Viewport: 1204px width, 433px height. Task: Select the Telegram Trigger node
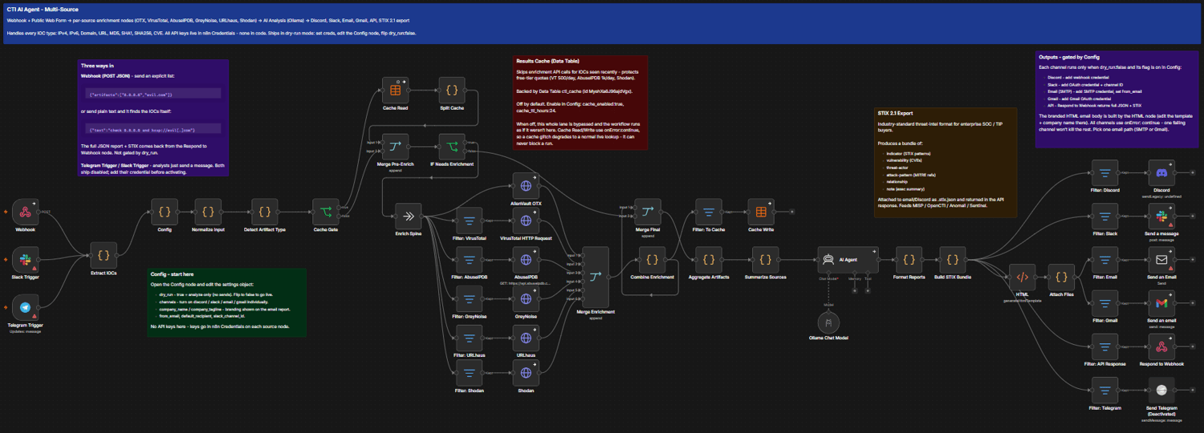point(26,308)
